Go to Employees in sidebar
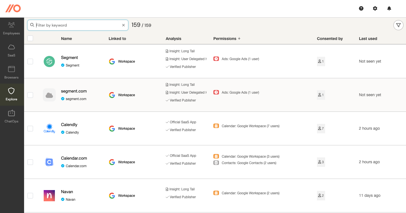The image size is (406, 213). pos(11,28)
